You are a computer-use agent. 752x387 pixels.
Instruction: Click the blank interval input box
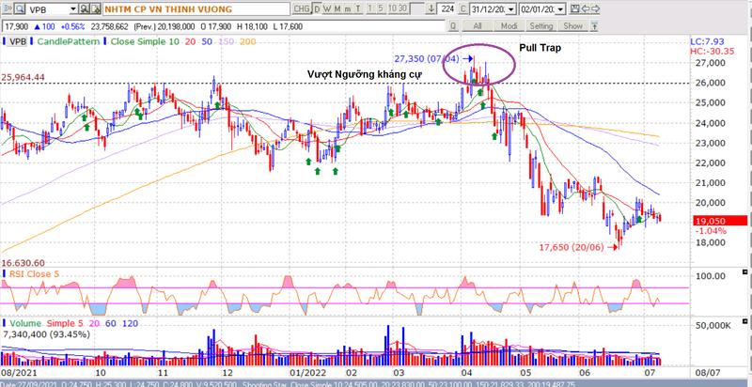pyautogui.click(x=417, y=8)
